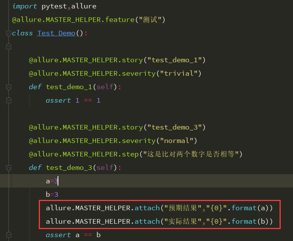This screenshot has width=293, height=241.
Task: Click the self parameter in test_demo_3
Action: click(105, 168)
